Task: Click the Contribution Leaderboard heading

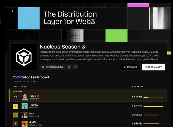Action: 31,77
